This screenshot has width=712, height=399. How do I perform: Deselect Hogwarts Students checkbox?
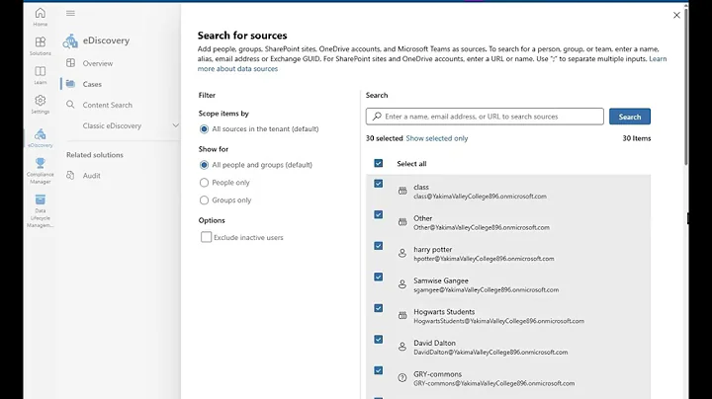(x=378, y=308)
